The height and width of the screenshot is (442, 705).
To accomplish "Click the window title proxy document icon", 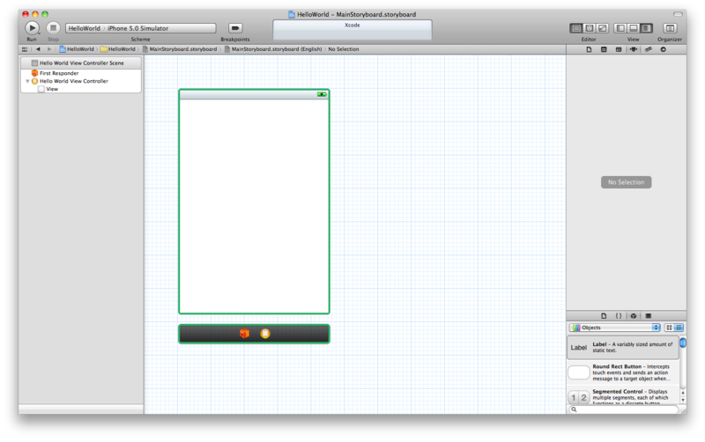I will (292, 14).
